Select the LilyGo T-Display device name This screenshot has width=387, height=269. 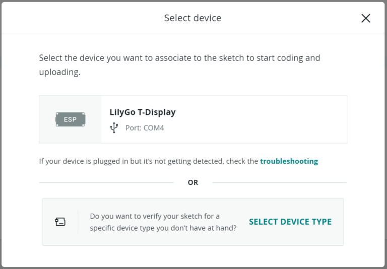pos(143,112)
